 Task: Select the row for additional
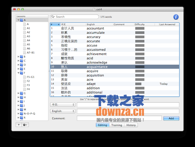coord(115,92)
